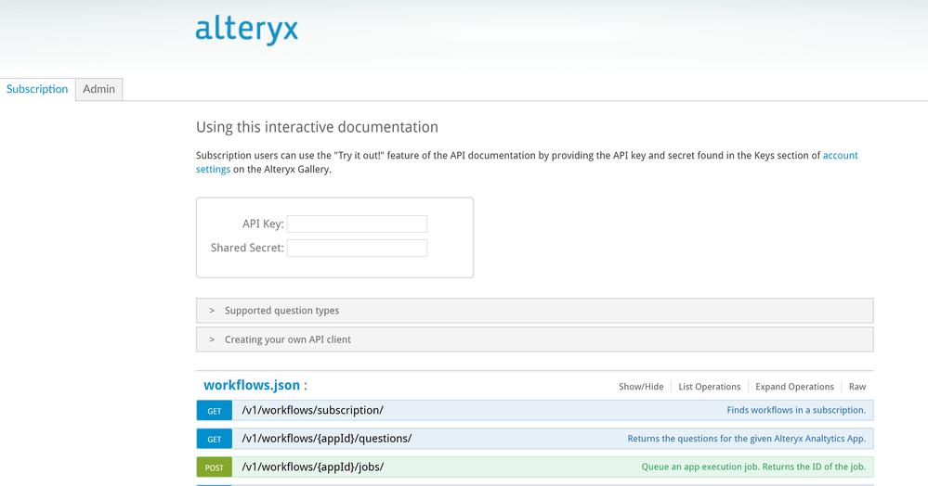Focus the Shared Secret input field
The height and width of the screenshot is (486, 928).
(357, 249)
